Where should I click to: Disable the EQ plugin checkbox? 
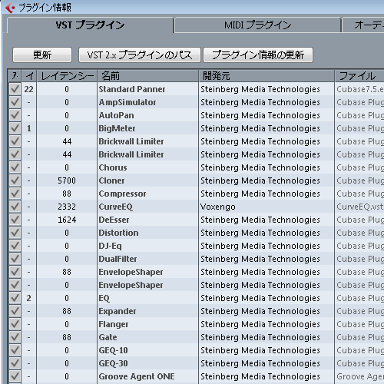click(x=15, y=298)
